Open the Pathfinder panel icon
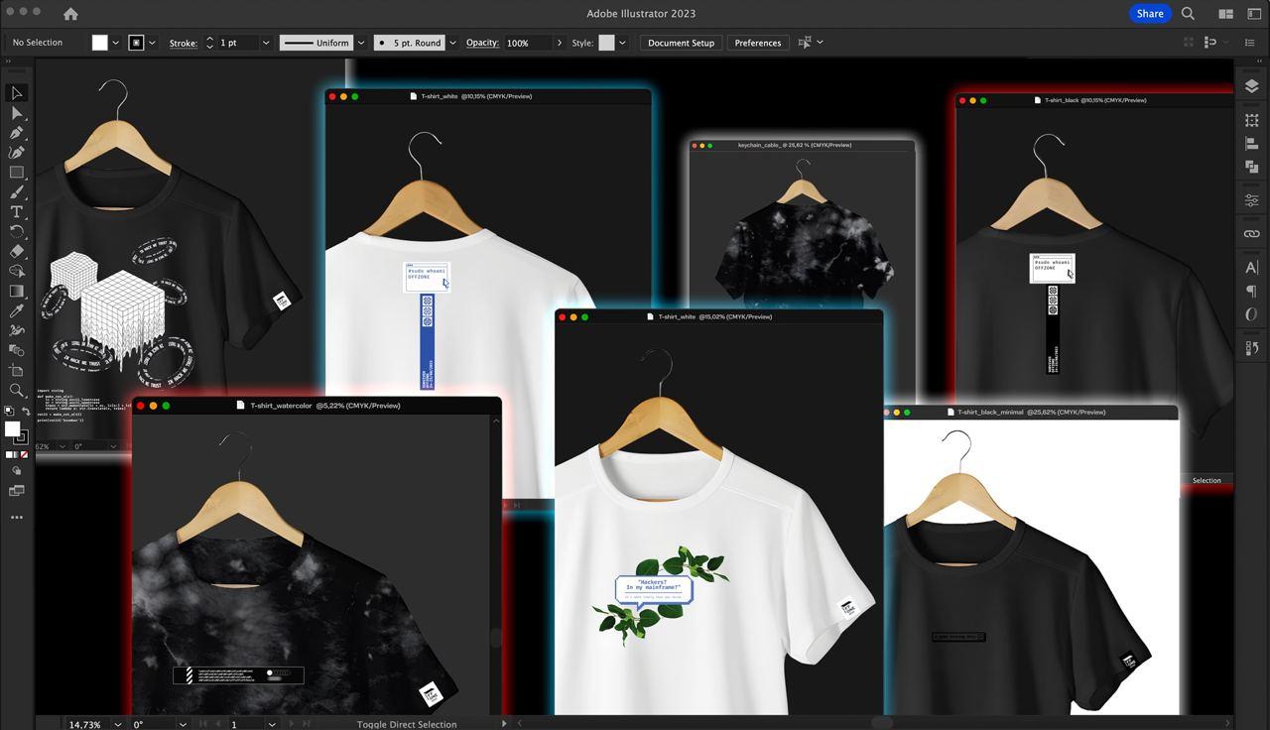1270x730 pixels. click(x=1251, y=168)
